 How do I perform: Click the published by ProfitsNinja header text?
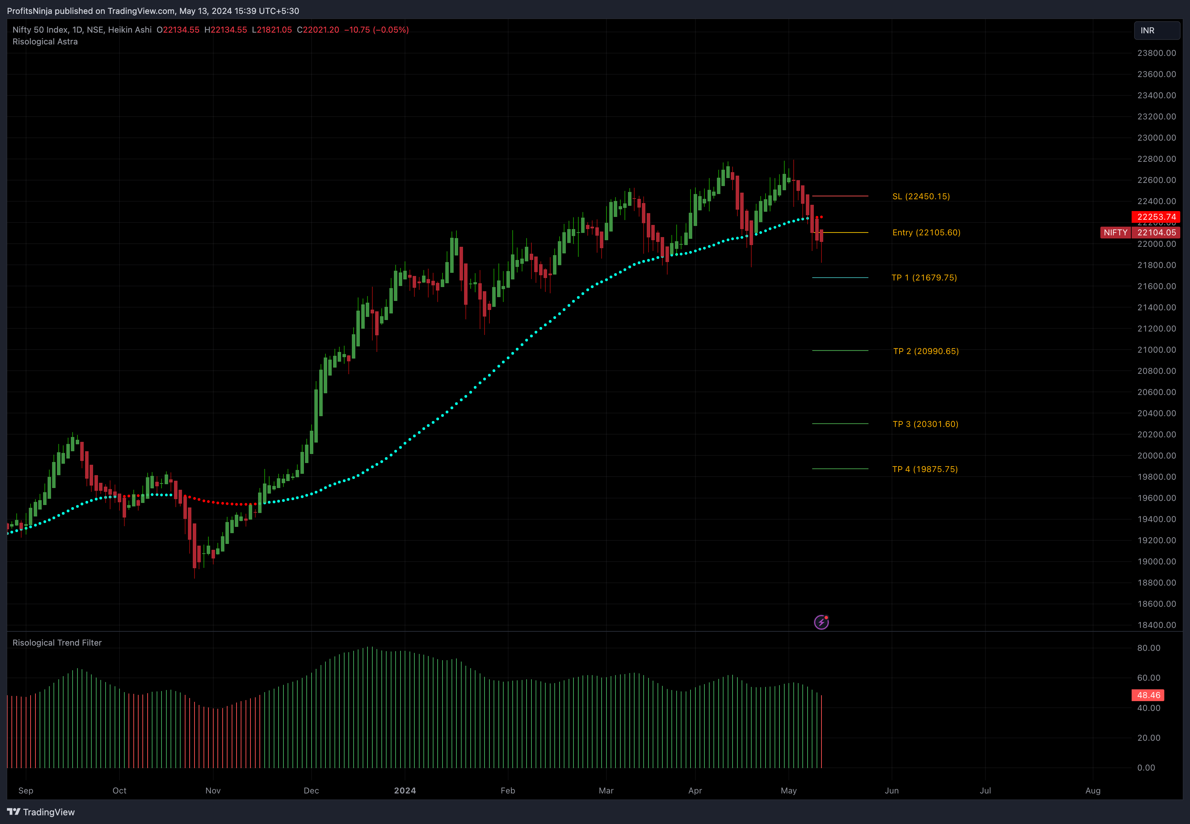(x=153, y=11)
